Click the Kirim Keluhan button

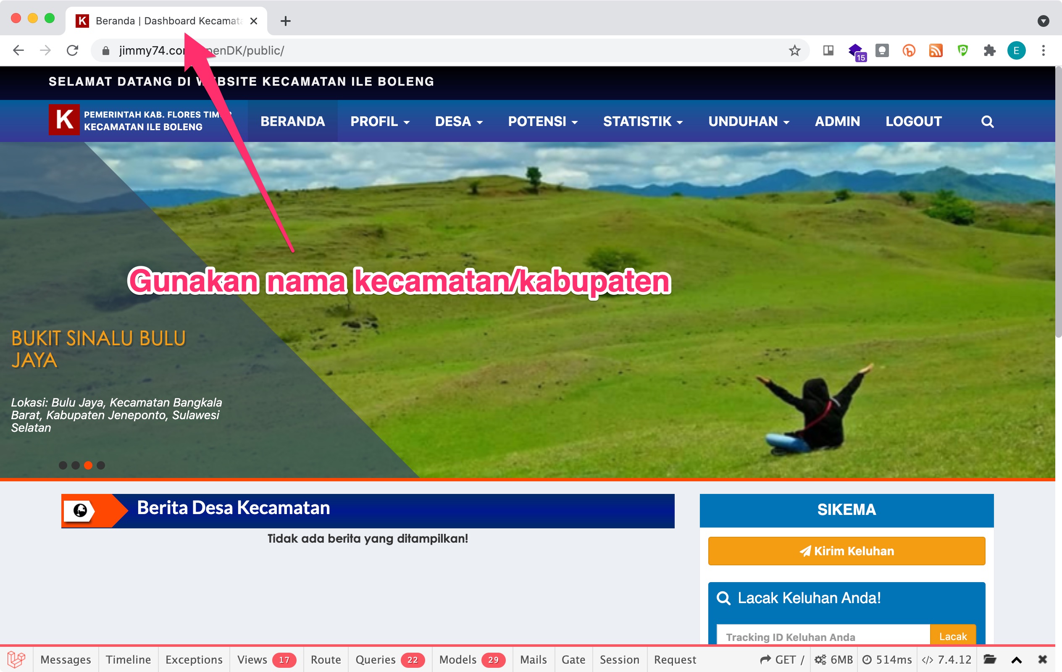(846, 550)
